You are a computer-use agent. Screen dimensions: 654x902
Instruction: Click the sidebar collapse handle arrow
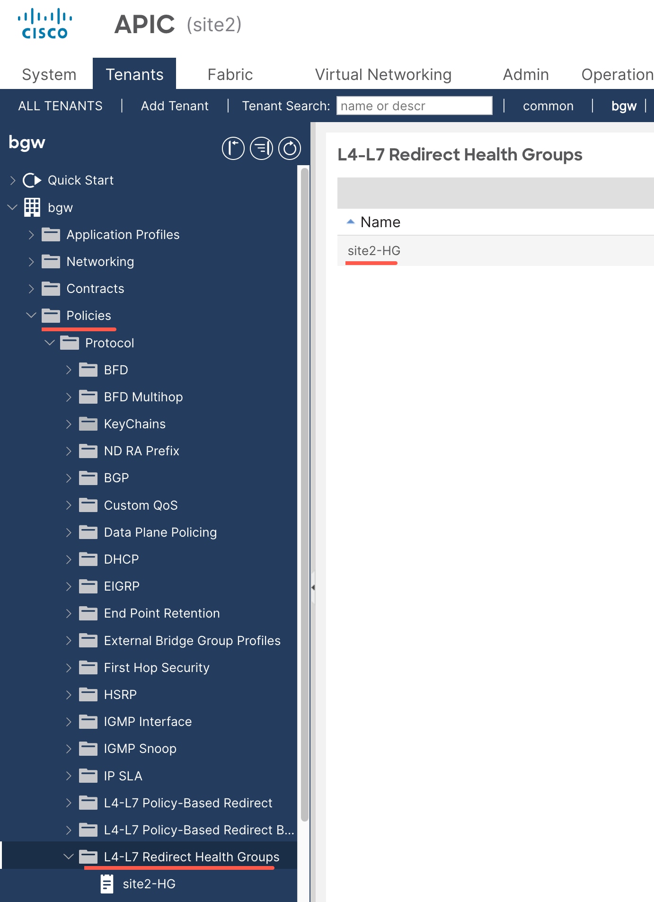tap(313, 587)
